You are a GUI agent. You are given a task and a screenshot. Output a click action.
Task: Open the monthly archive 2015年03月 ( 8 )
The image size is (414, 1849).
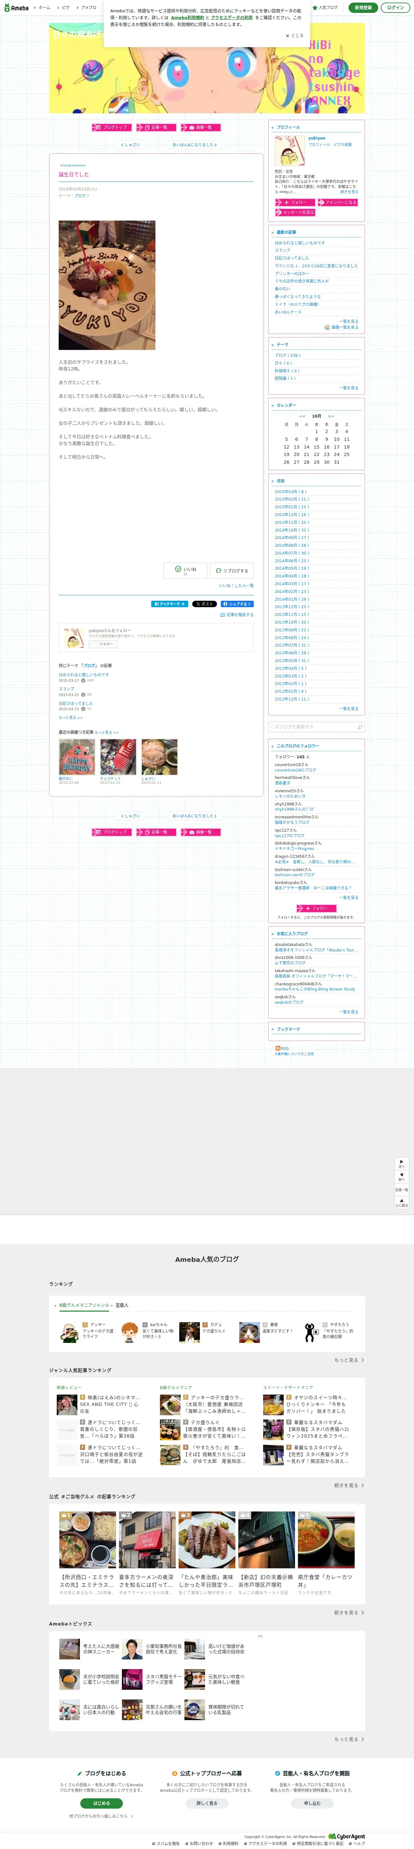290,492
